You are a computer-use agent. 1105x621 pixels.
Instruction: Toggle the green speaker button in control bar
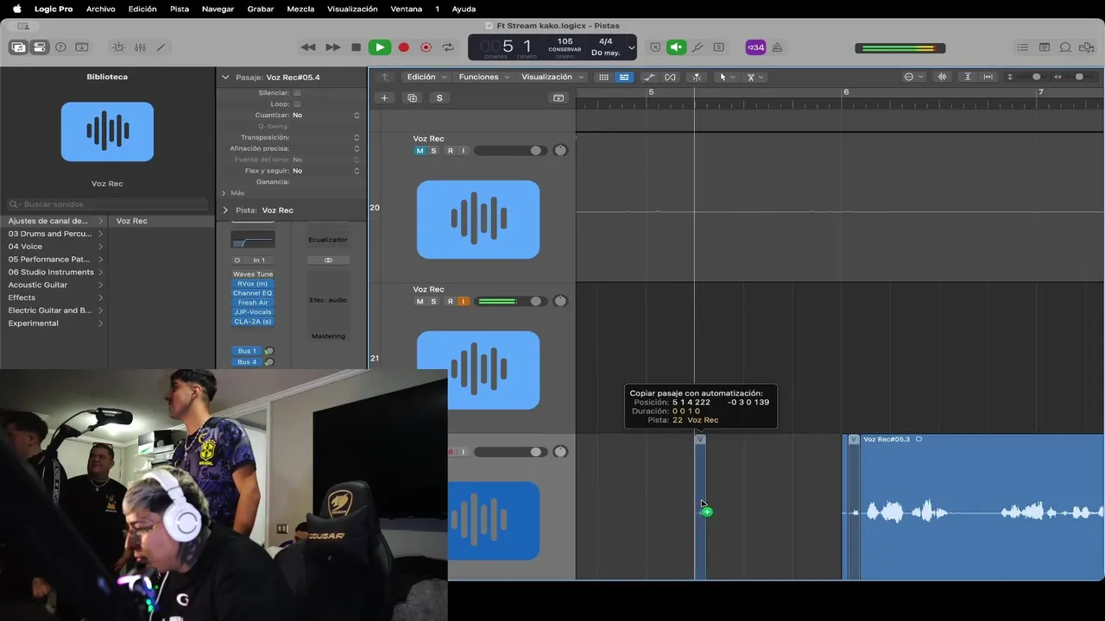[677, 47]
